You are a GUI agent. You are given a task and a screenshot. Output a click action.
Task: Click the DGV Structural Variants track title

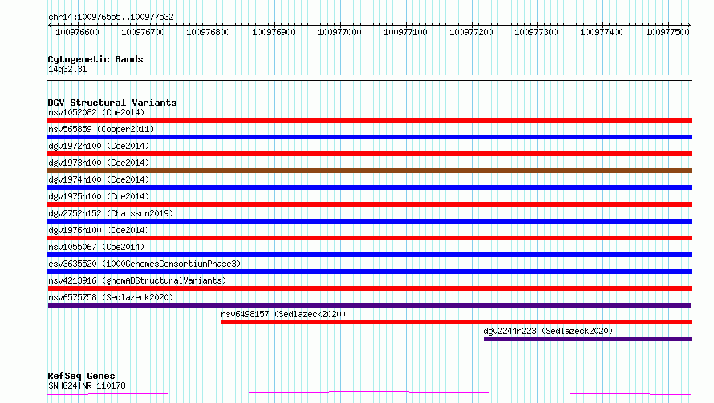point(112,103)
